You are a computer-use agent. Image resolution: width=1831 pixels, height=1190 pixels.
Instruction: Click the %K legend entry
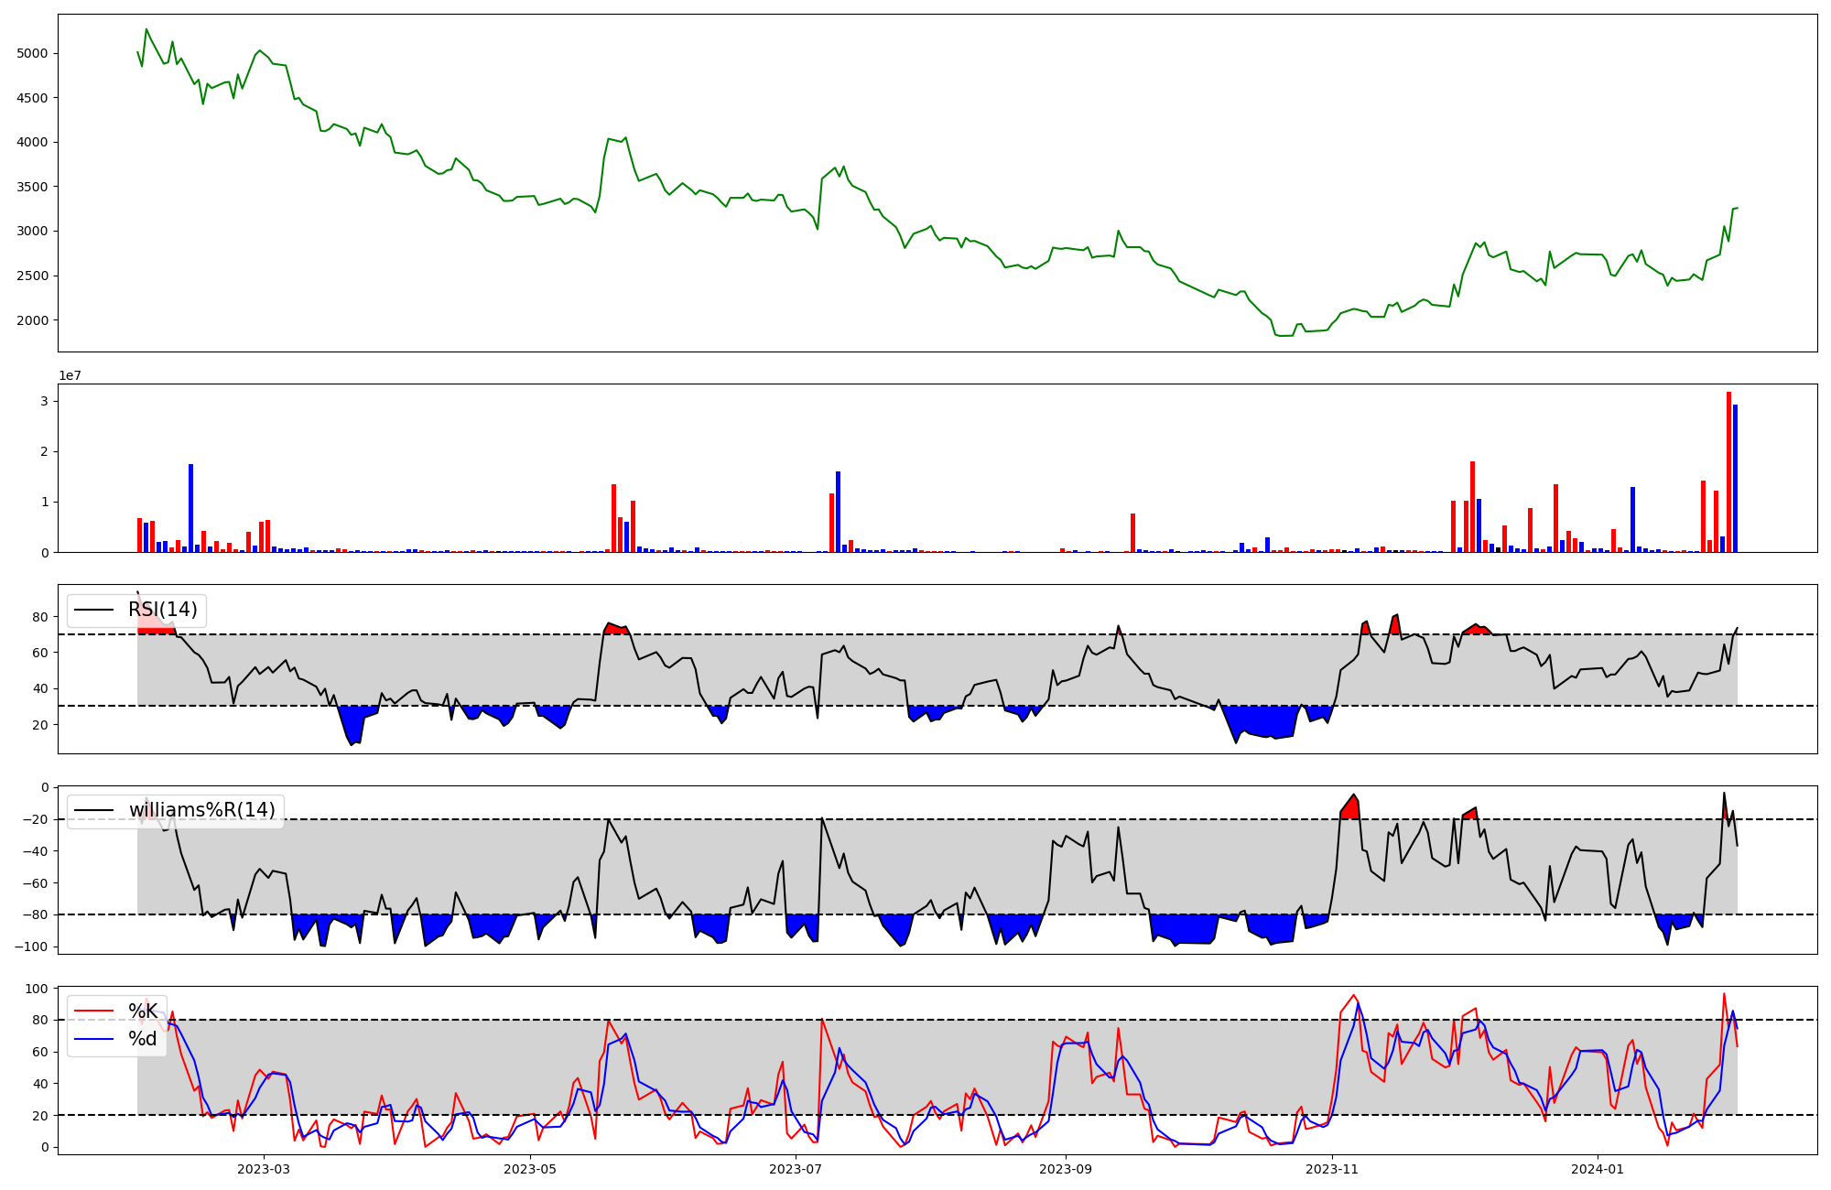[x=142, y=1011]
